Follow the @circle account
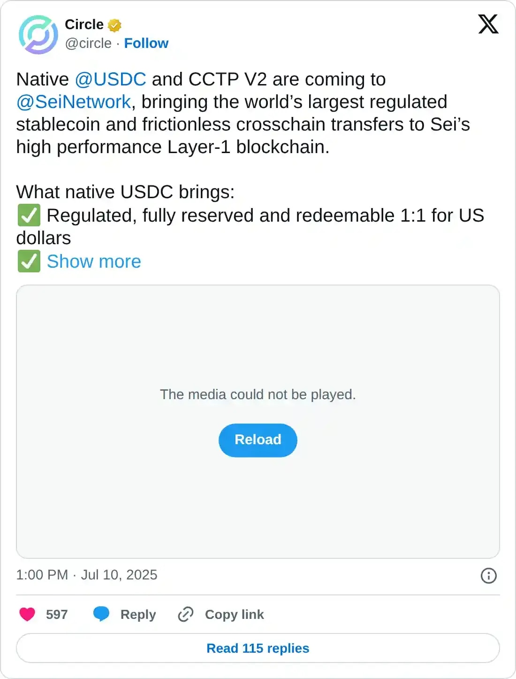516x679 pixels. point(146,43)
